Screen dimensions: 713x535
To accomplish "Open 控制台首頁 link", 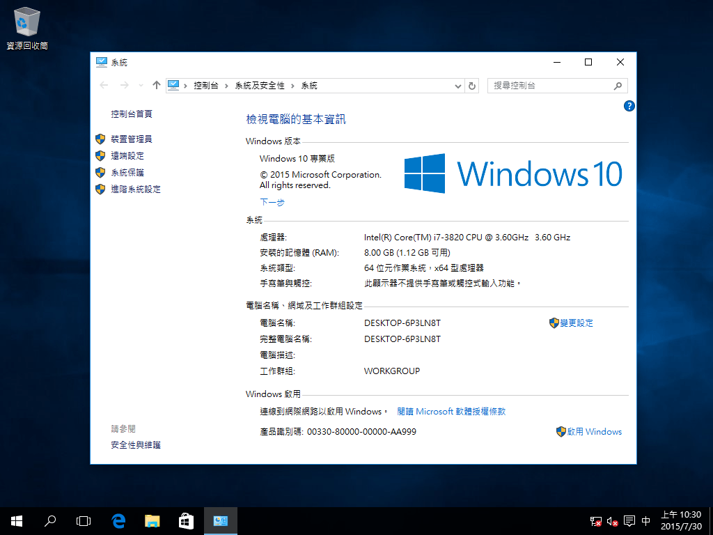I will tap(132, 114).
